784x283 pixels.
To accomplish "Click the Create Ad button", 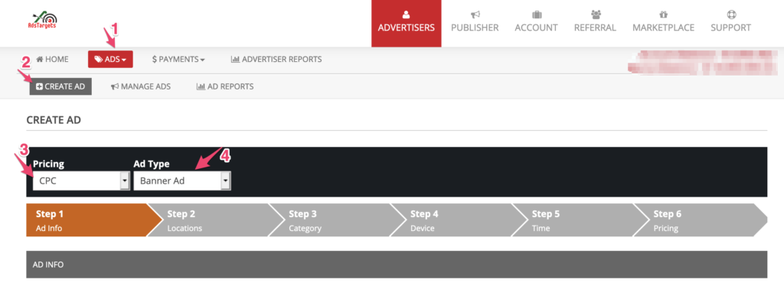I will [x=60, y=86].
